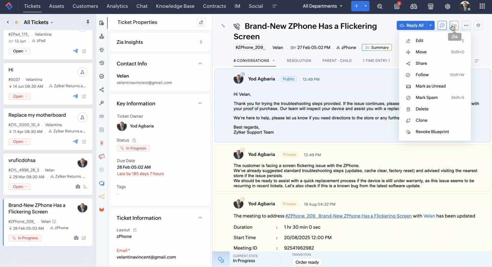This screenshot has height=267, width=492.
Task: Open the comment bubble icon near Reply All
Action: coord(442,25)
